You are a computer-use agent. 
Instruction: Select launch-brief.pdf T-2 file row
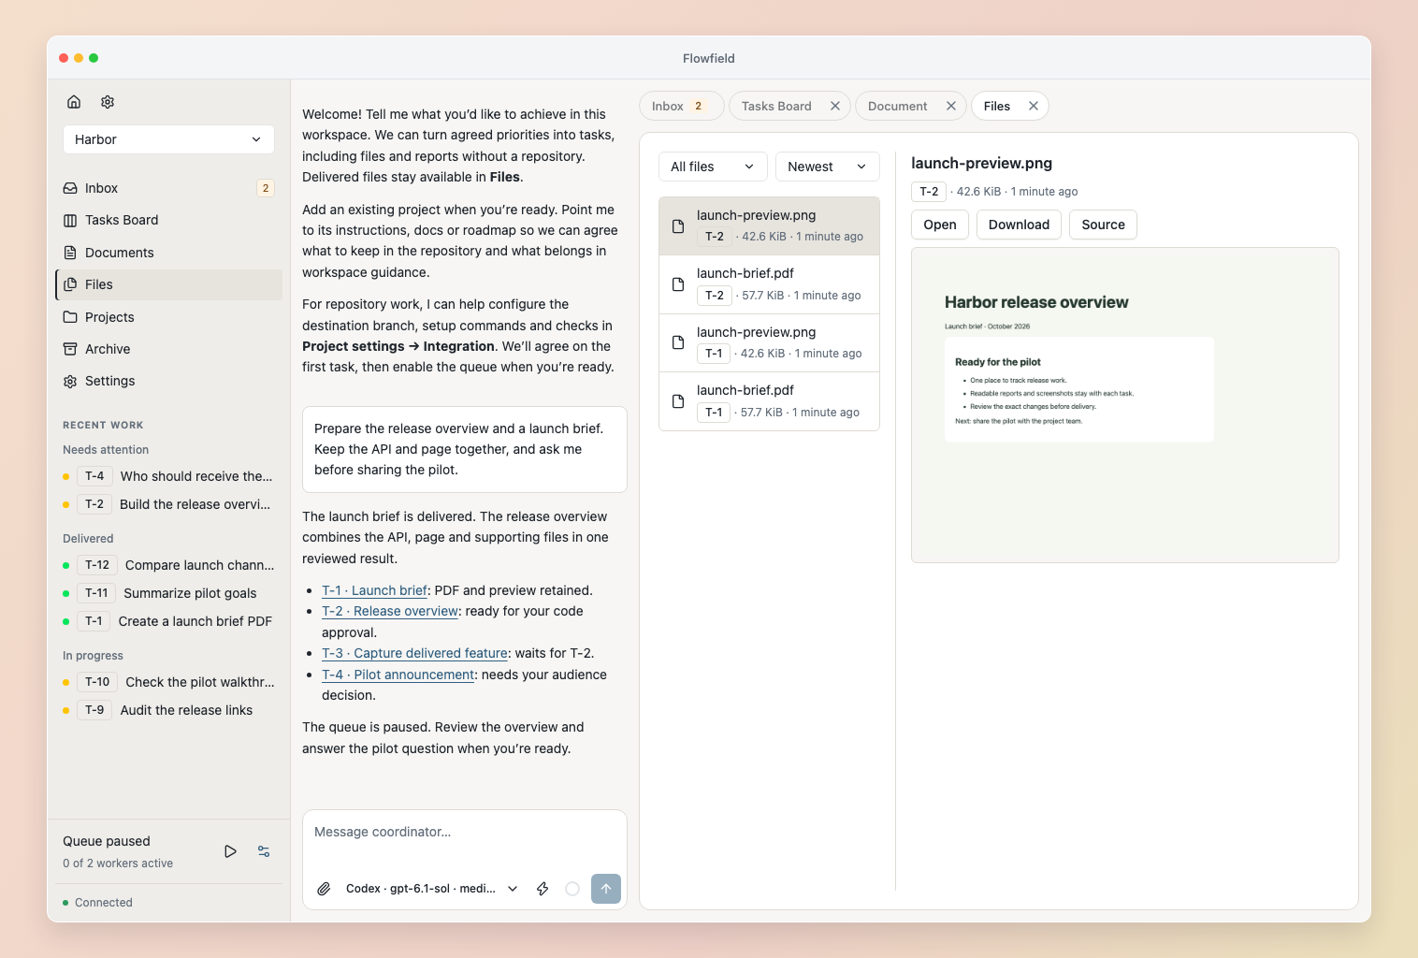coord(769,284)
